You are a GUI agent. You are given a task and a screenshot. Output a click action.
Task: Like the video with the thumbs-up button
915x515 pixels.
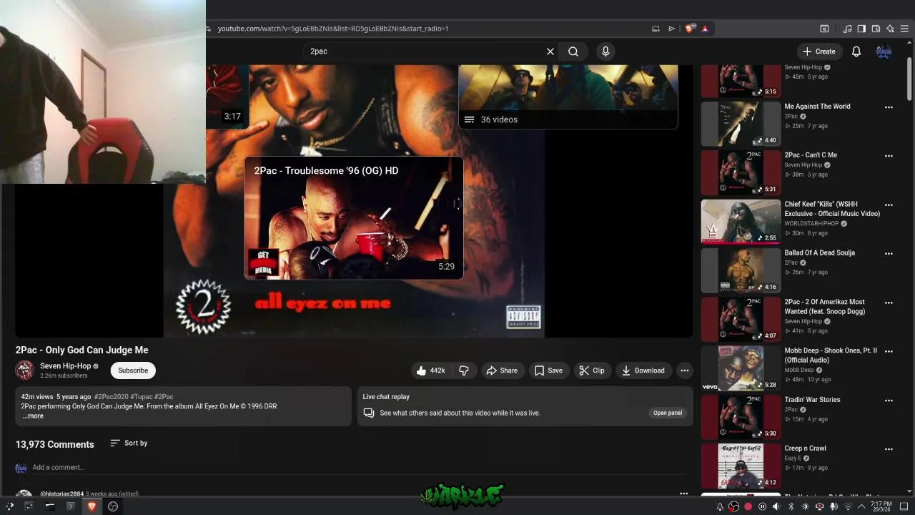coord(431,371)
